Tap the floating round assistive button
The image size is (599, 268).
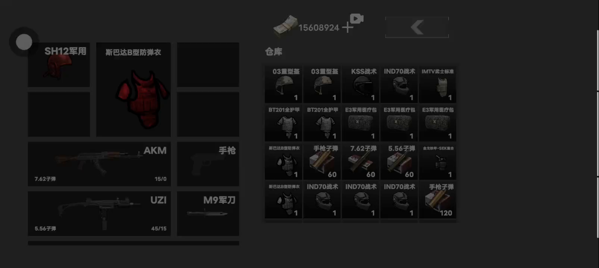tap(24, 42)
